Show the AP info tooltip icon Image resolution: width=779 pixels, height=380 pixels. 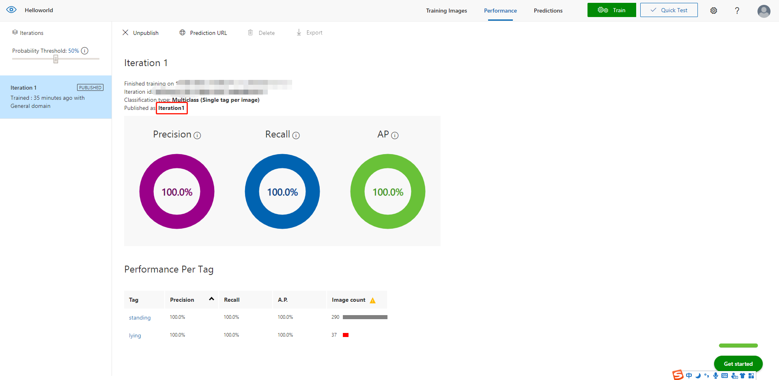[x=395, y=135]
